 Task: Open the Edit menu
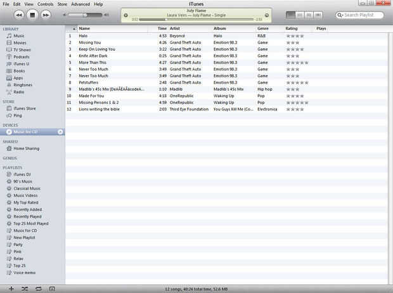(x=16, y=4)
